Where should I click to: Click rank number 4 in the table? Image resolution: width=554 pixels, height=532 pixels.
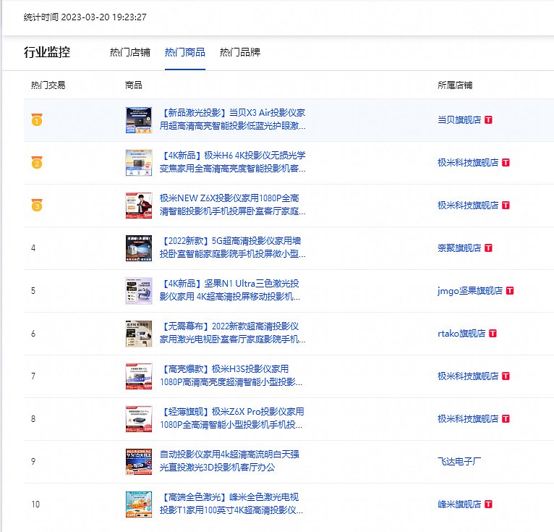(33, 248)
